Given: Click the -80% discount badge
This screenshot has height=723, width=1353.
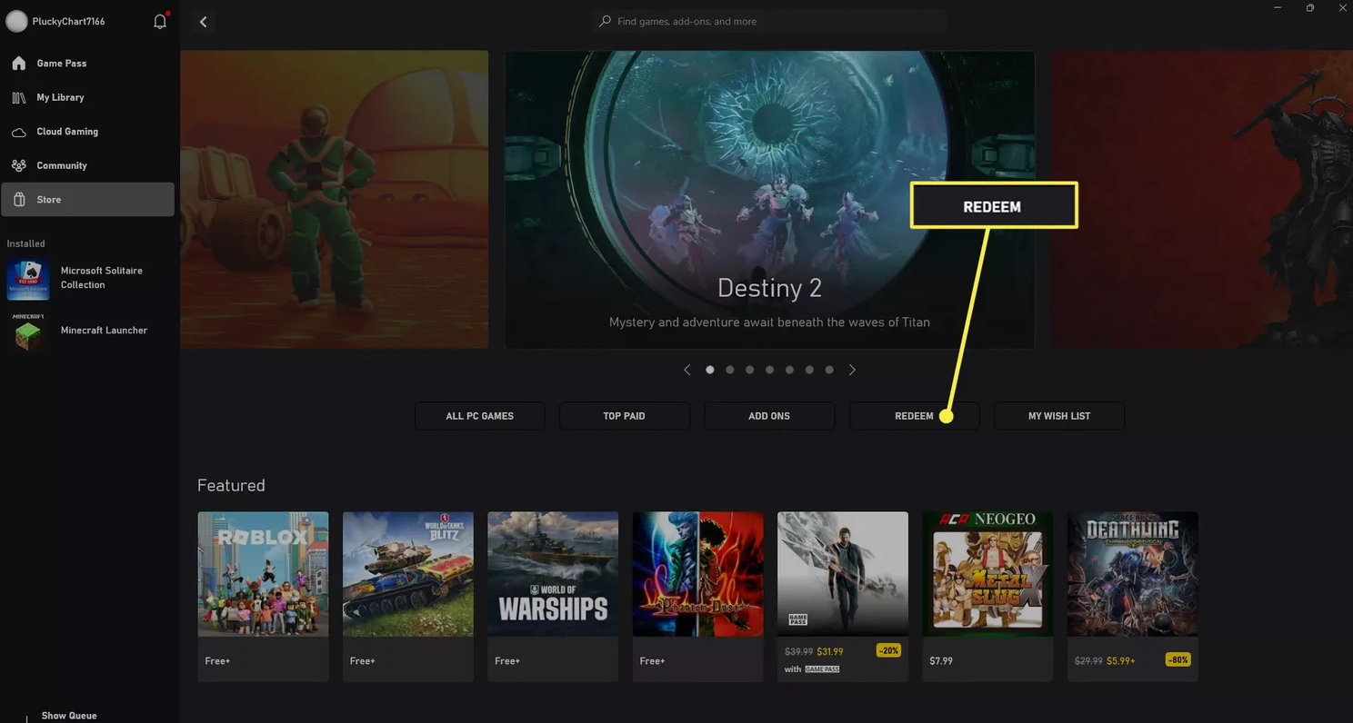Looking at the screenshot, I should coord(1178,659).
